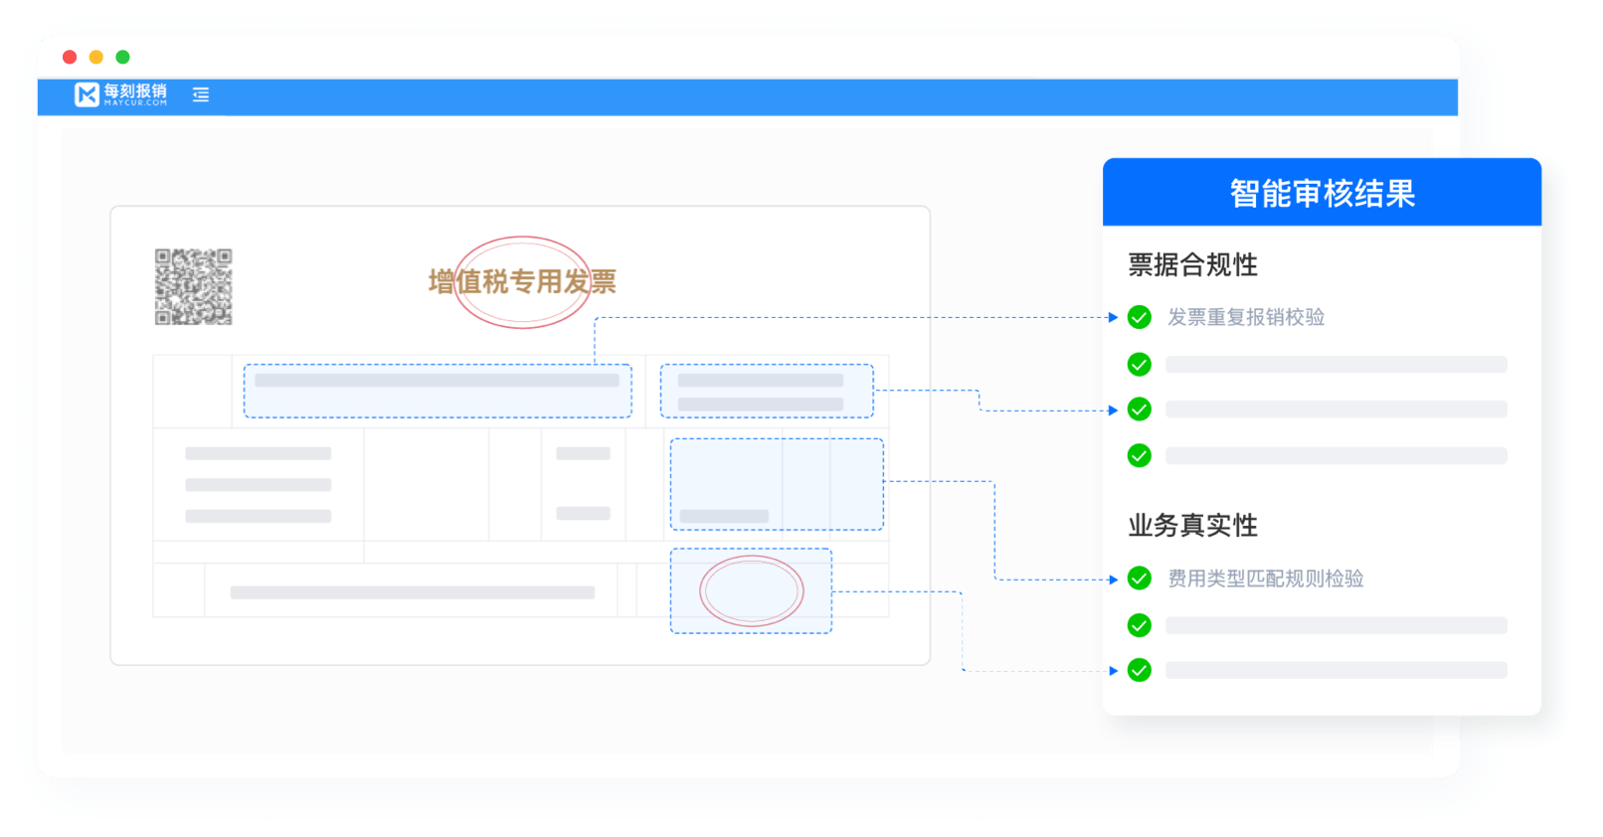Click the wide highlighted field at invoice top
Screen dimensions: 1603x837
[438, 390]
